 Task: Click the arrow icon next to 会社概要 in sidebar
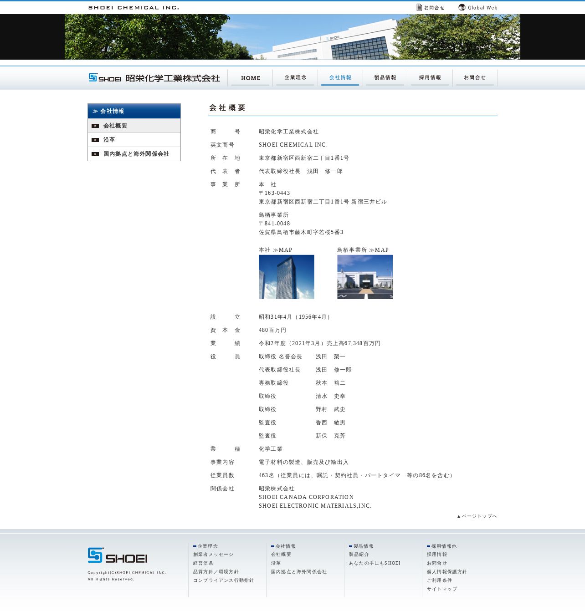[95, 126]
